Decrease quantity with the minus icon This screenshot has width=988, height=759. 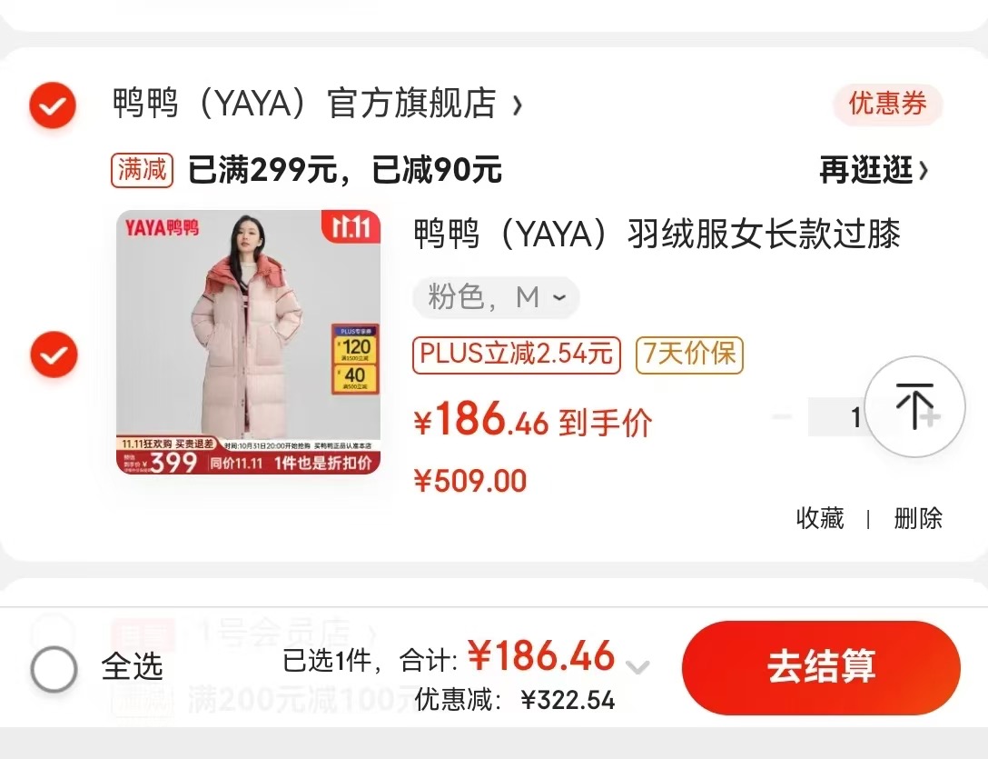pyautogui.click(x=782, y=416)
